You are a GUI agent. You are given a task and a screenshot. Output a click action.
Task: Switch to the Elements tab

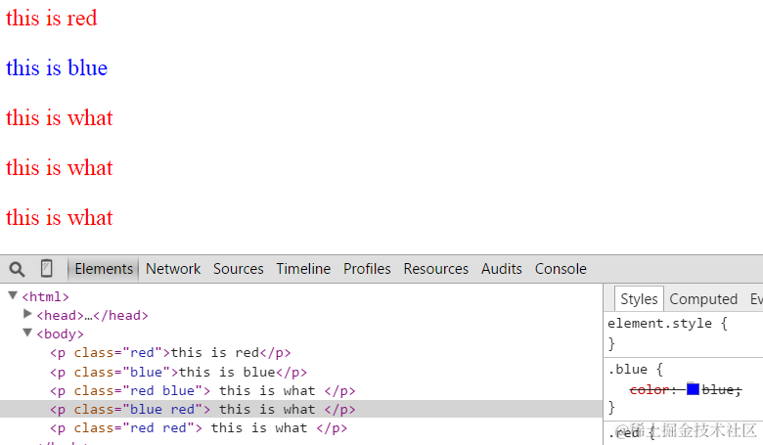pyautogui.click(x=104, y=269)
